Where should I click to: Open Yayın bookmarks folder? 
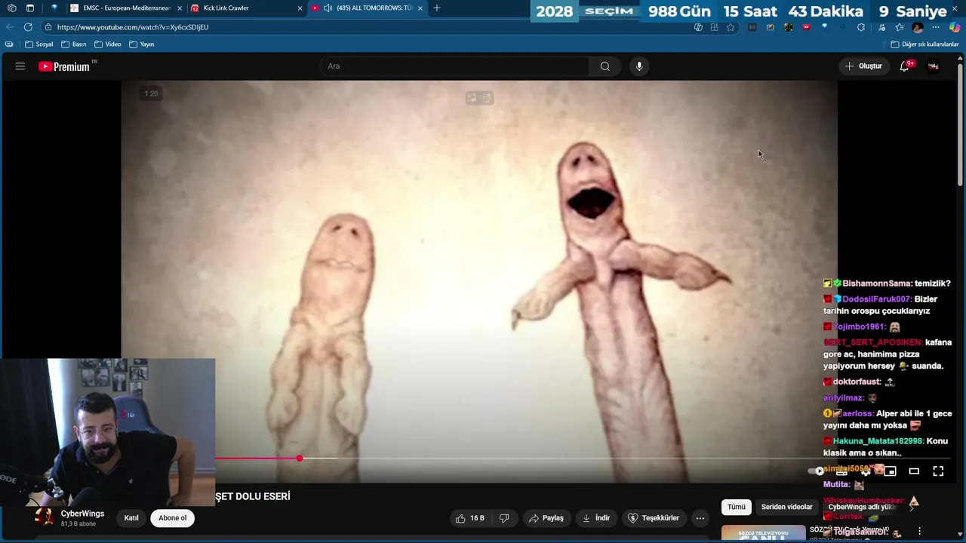click(x=142, y=44)
